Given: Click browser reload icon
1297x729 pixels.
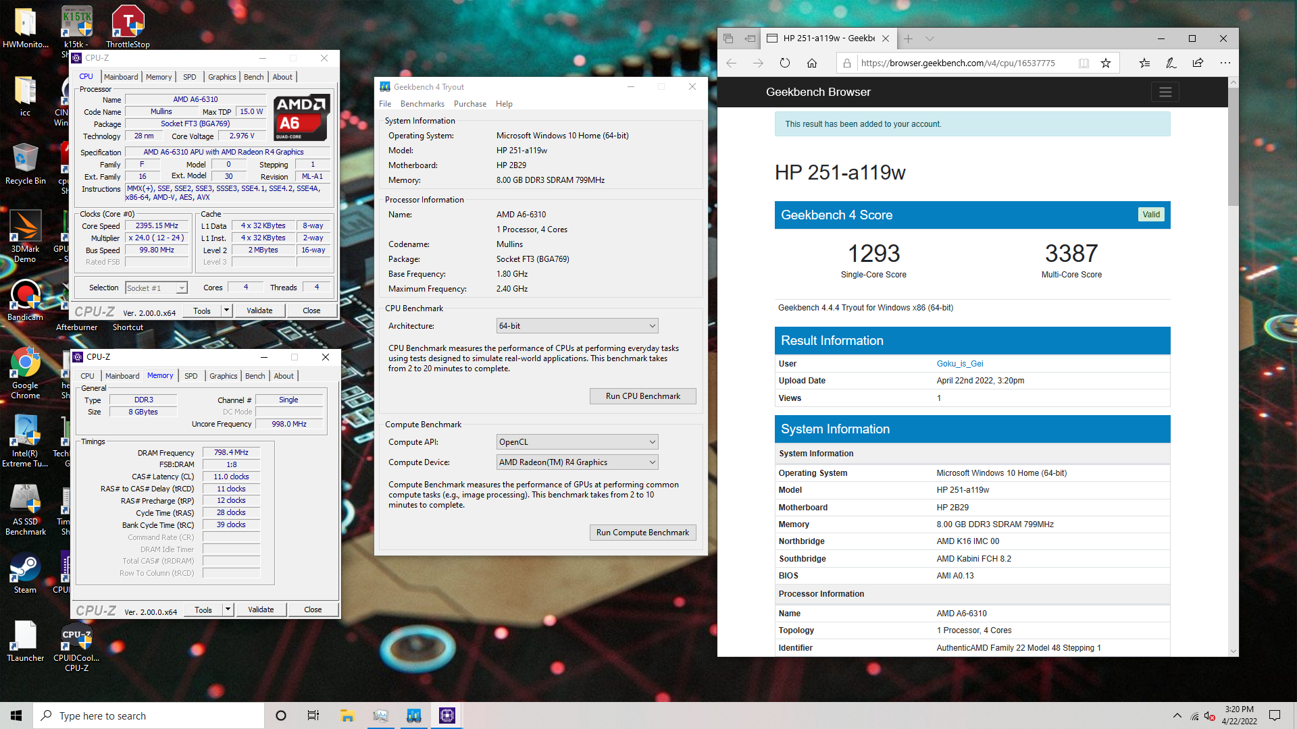Looking at the screenshot, I should coord(784,63).
